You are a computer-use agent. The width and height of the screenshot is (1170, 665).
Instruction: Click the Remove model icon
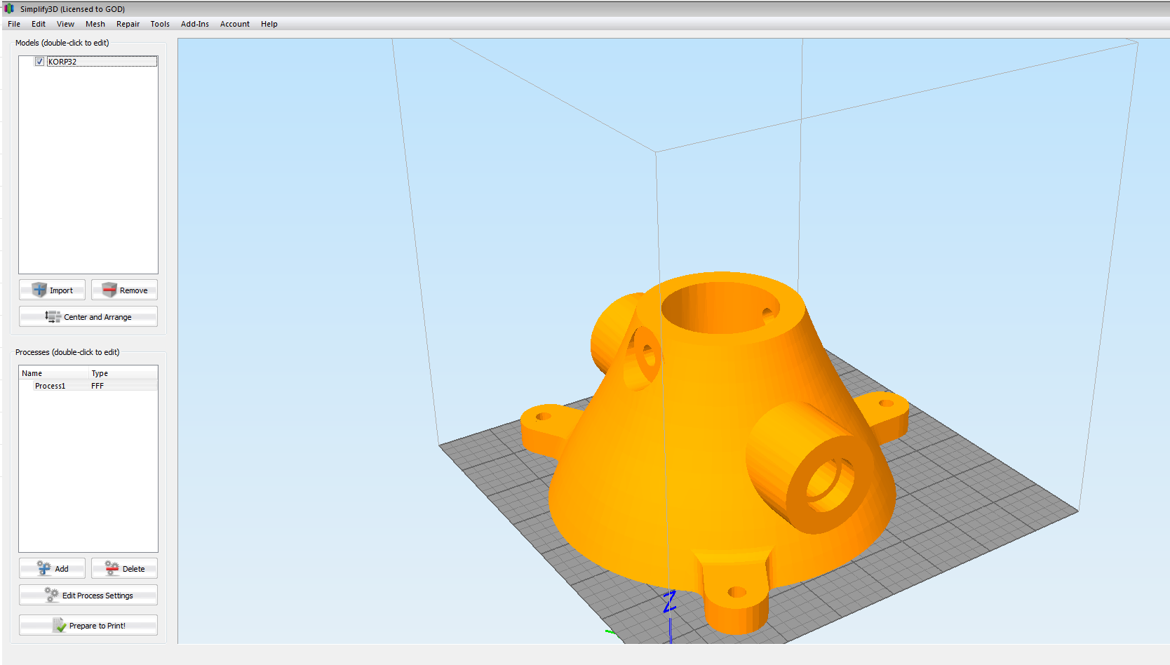point(109,290)
